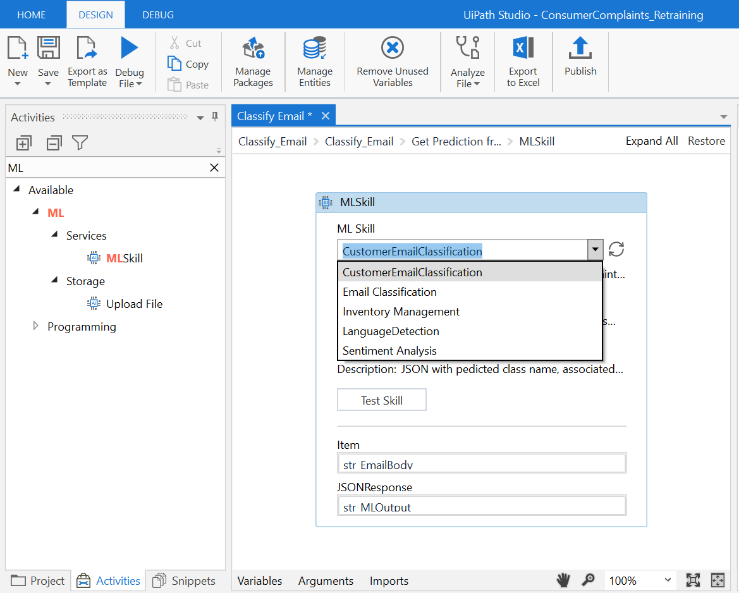Select Upload File activity
Image resolution: width=739 pixels, height=593 pixels.
pyautogui.click(x=134, y=304)
